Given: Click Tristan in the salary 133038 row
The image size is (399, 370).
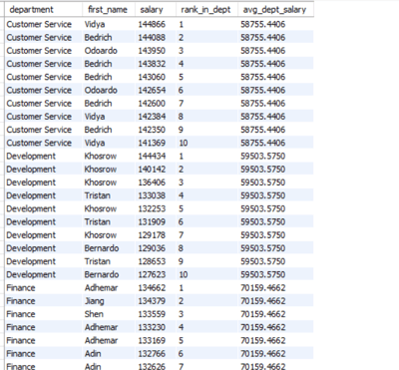Looking at the screenshot, I should tap(97, 195).
